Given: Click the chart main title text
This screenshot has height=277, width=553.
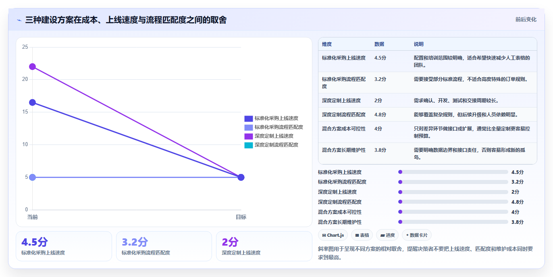Looking at the screenshot, I should click(x=126, y=20).
